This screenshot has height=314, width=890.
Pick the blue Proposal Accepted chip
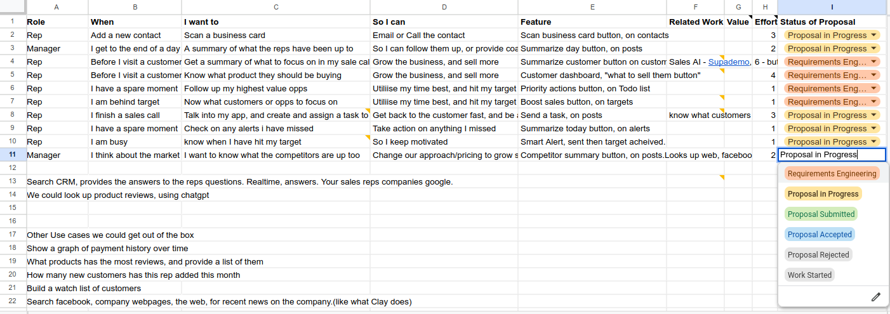(820, 235)
